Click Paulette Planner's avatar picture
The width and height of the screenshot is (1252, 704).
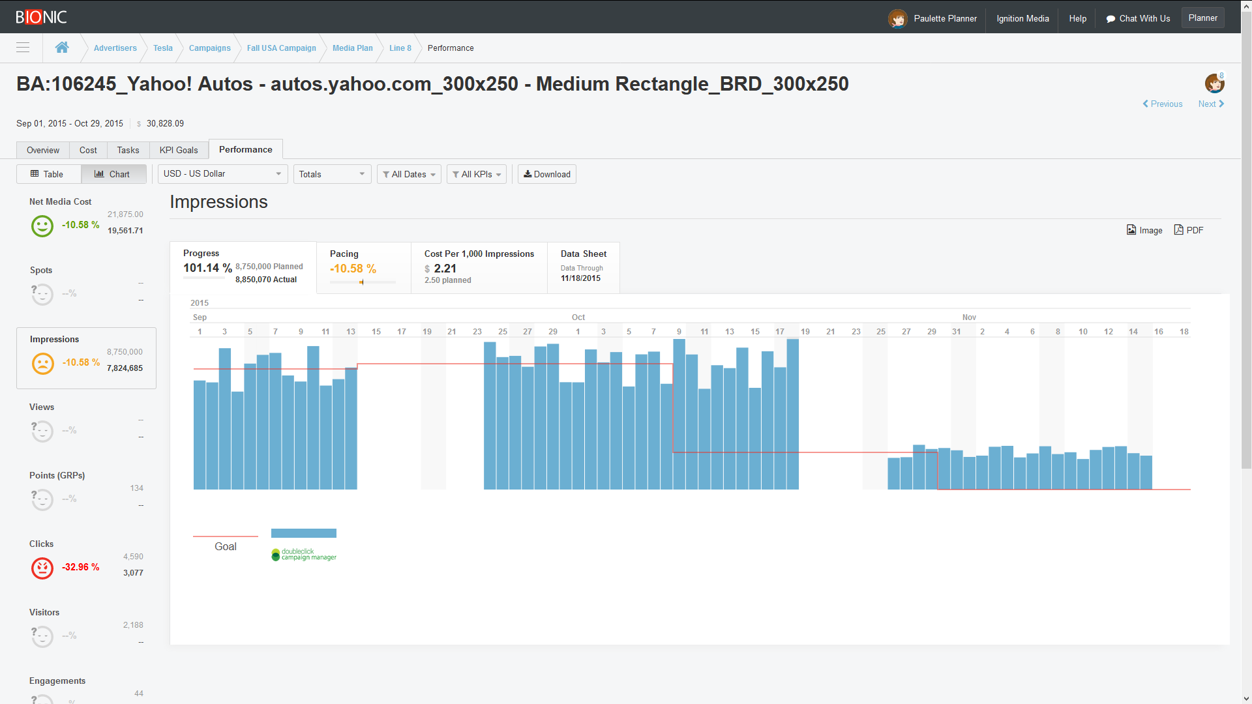tap(897, 18)
